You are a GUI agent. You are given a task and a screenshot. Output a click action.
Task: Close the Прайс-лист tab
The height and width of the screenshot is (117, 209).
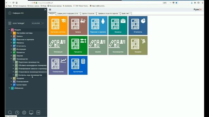(x=131, y=13)
